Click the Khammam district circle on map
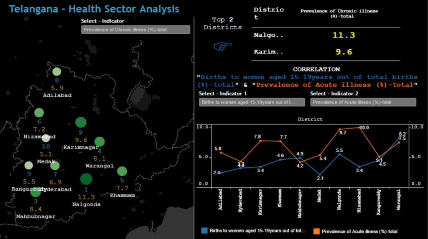Viewport: 428px width, 239px height. [x=122, y=171]
